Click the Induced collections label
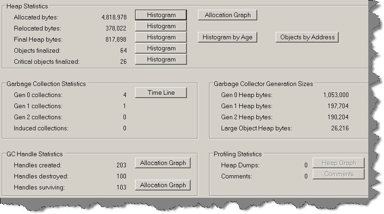 coord(41,128)
